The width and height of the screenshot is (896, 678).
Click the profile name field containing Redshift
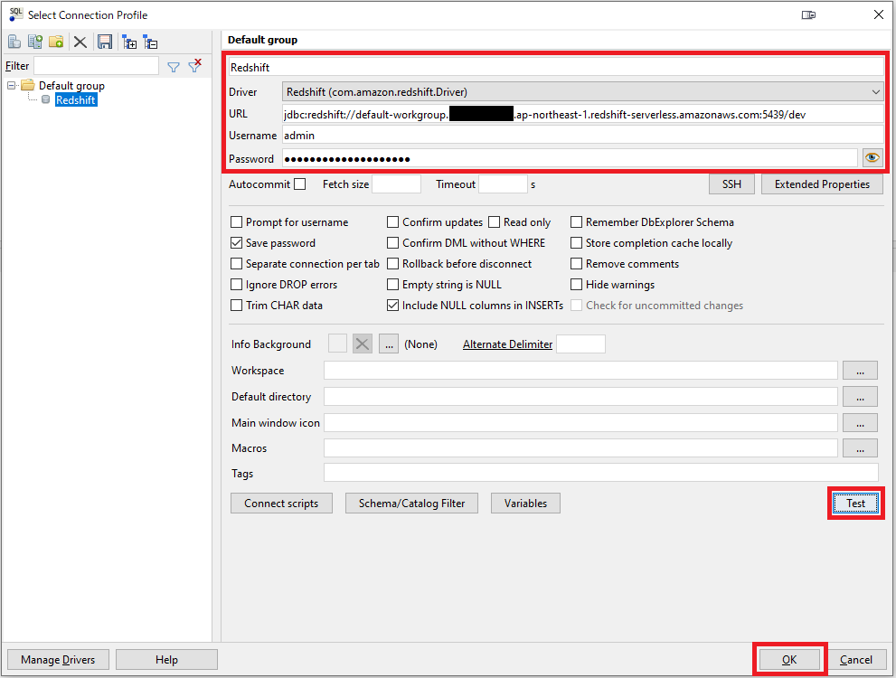[556, 67]
